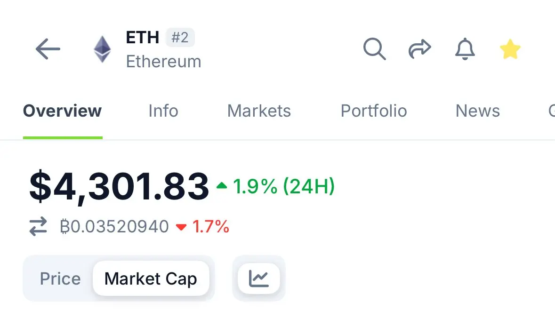Open the Portfolio tab
The height and width of the screenshot is (326, 555).
(374, 111)
